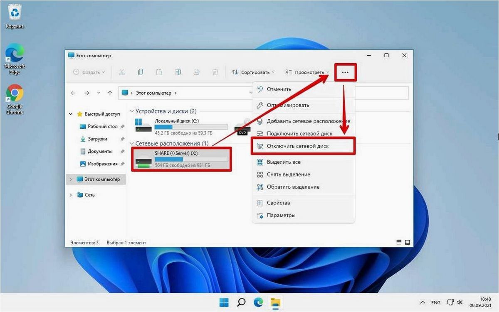This screenshot has height=312, width=499.
Task: Collapse the Devices and drives (Устройства и диски) group
Action: point(132,111)
